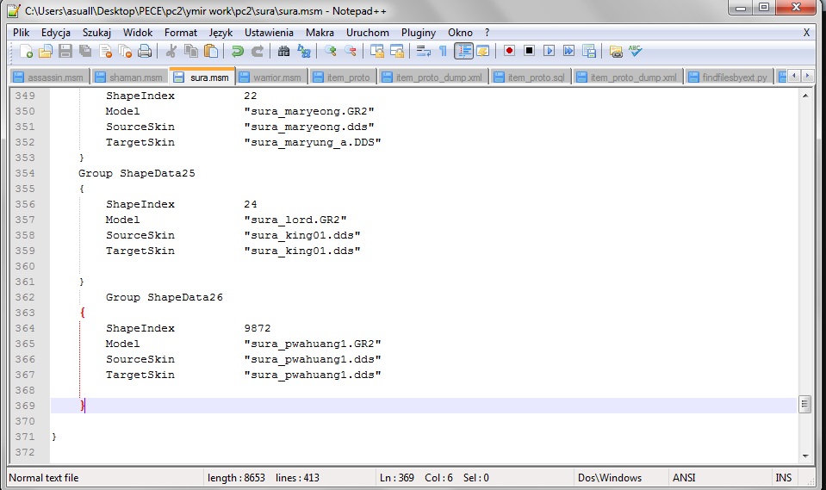The height and width of the screenshot is (490, 826).
Task: Click line number 362 in margin
Action: pyautogui.click(x=25, y=297)
